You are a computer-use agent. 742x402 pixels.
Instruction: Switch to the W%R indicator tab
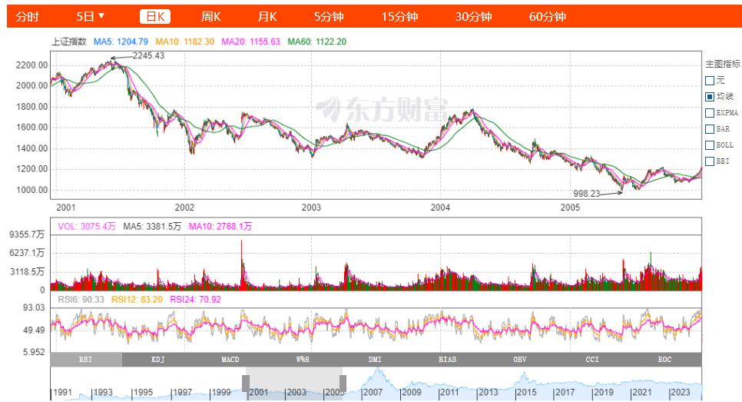tap(303, 360)
